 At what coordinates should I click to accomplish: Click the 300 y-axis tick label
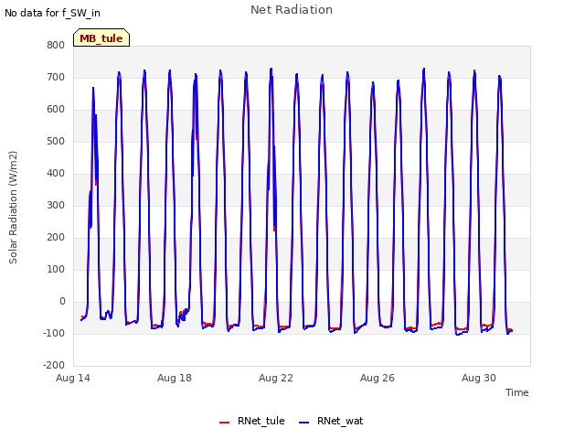[x=56, y=205]
